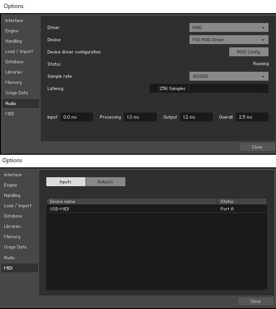Image resolution: width=276 pixels, height=309 pixels.
Task: Click the ASIO Config button
Action: 248,52
